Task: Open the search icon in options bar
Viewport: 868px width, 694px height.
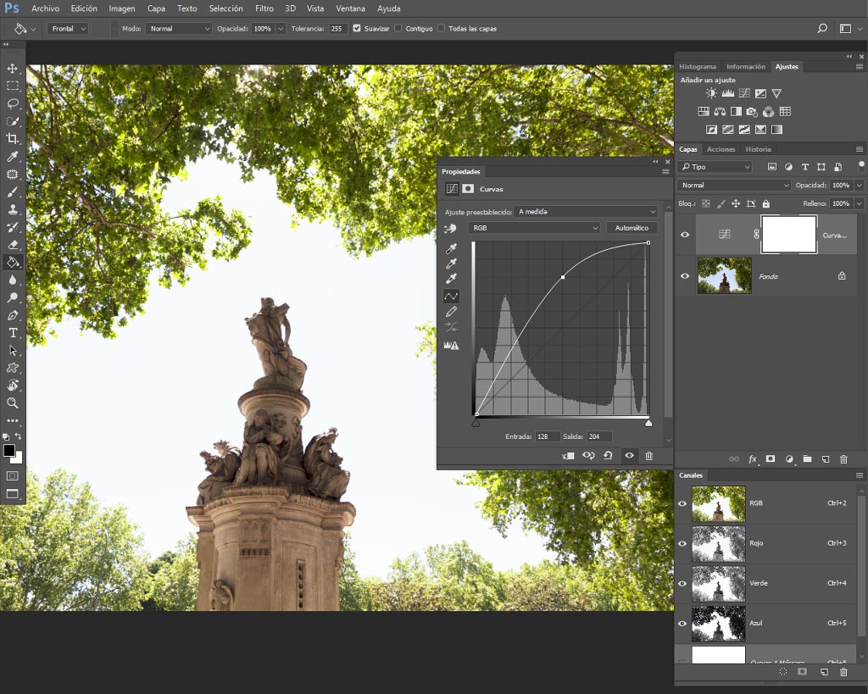Action: pyautogui.click(x=822, y=28)
